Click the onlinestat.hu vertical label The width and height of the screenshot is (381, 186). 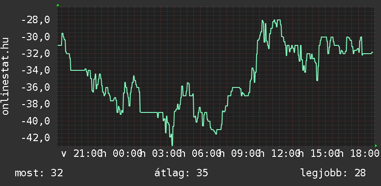pos(6,76)
